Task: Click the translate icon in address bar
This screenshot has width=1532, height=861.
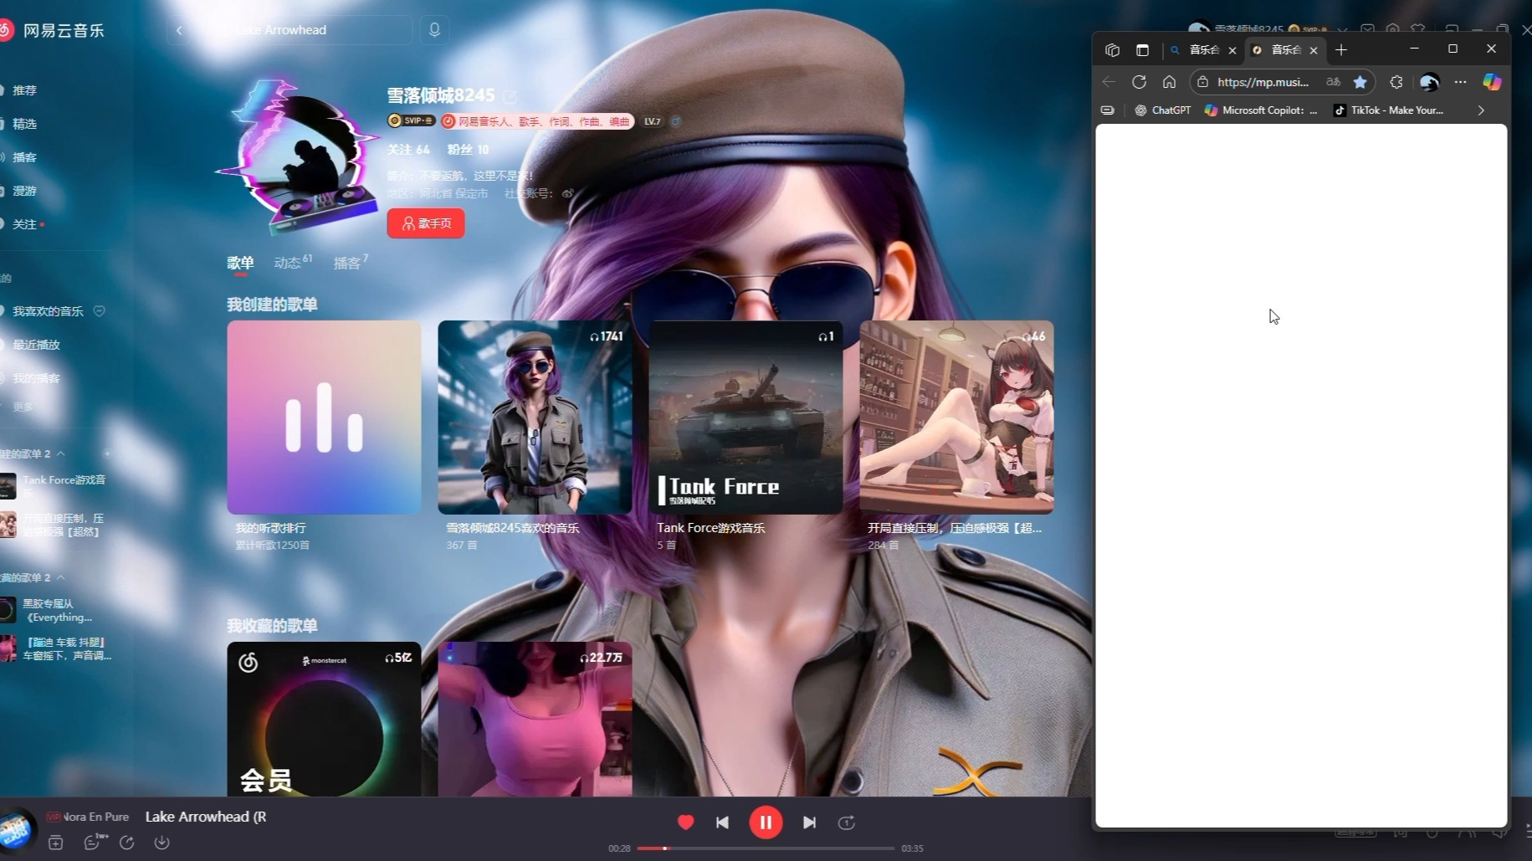Action: tap(1333, 82)
